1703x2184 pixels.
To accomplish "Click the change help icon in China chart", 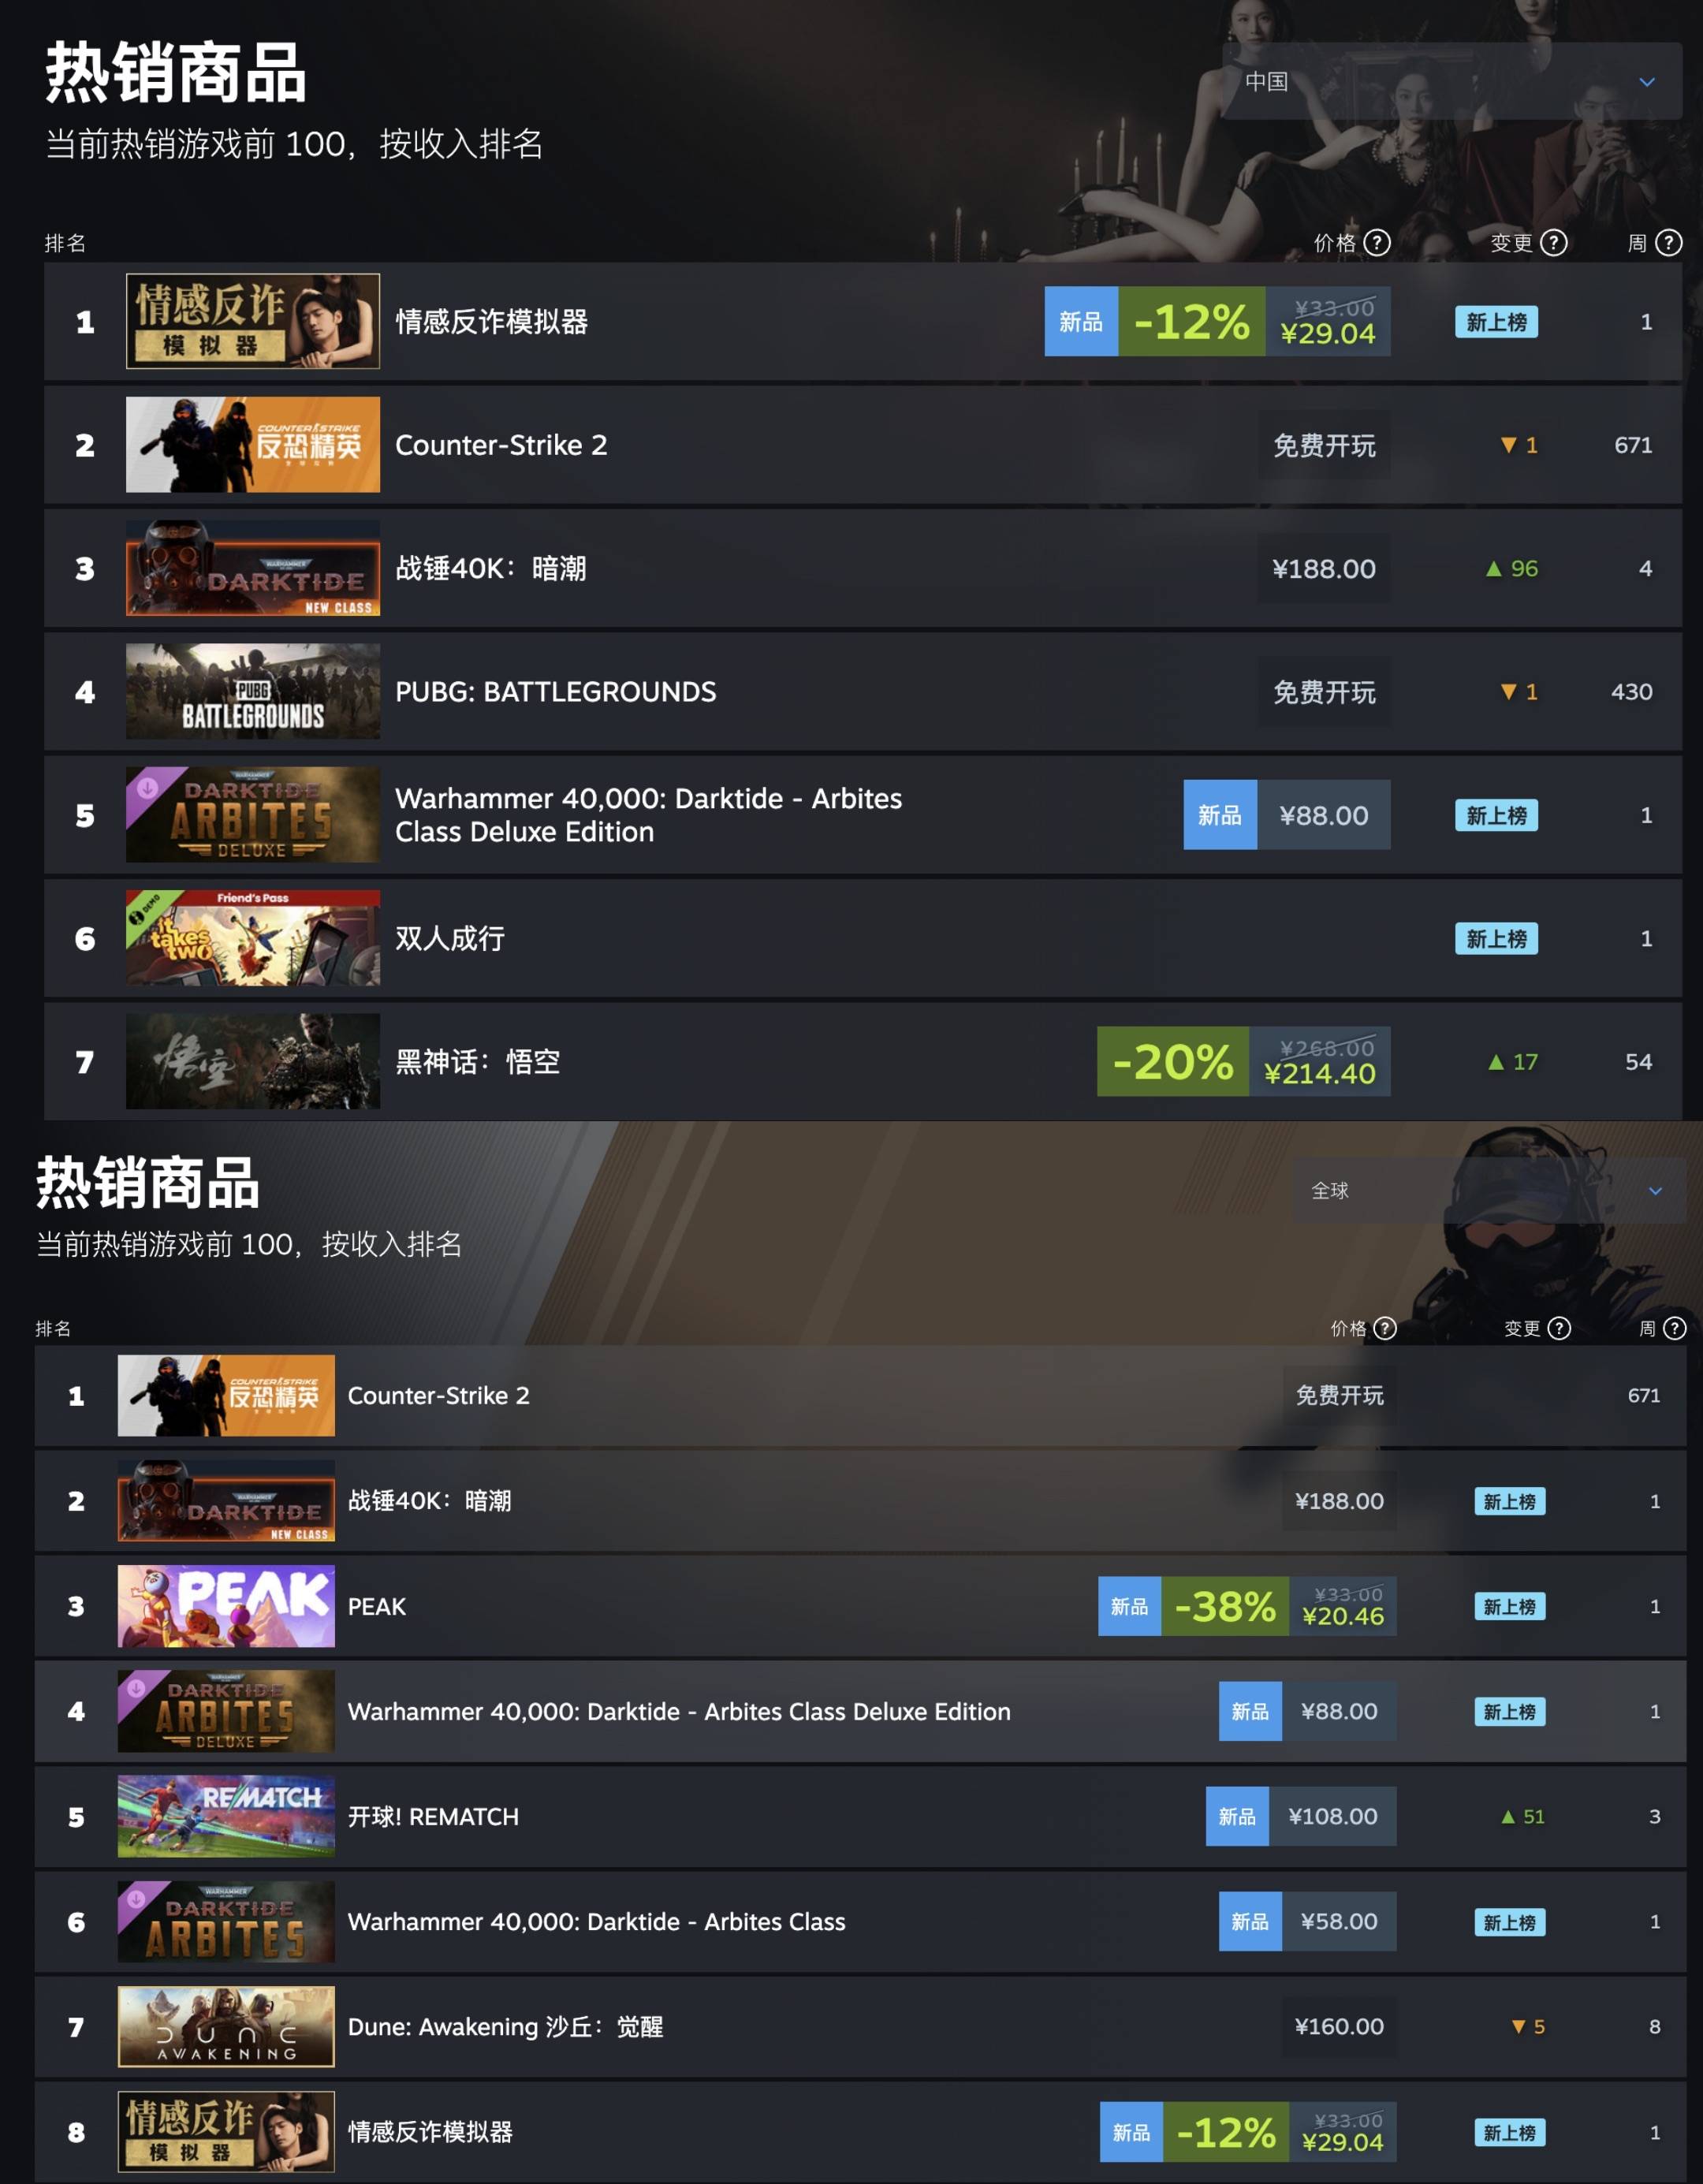I will [x=1554, y=243].
